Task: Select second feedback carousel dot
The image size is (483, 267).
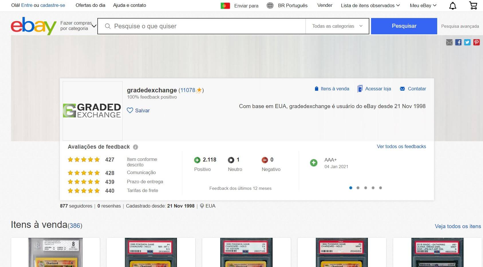Action: [x=358, y=188]
